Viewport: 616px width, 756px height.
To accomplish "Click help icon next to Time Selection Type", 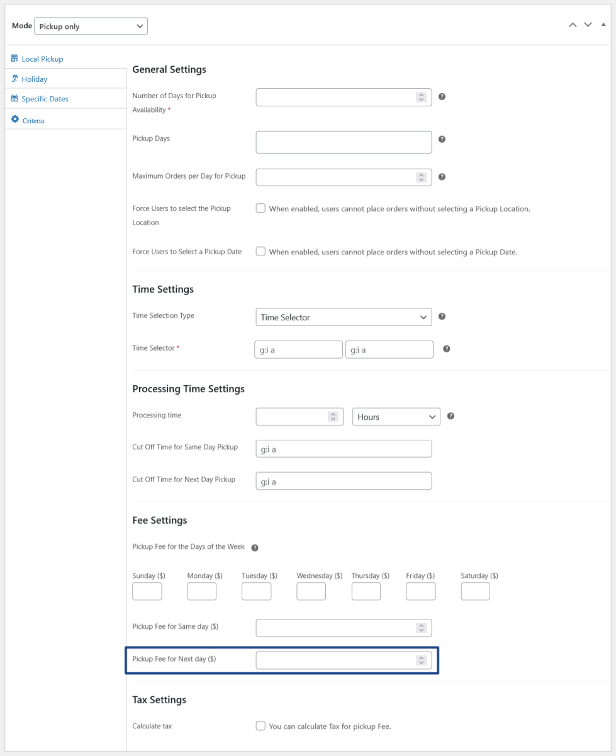I will pyautogui.click(x=442, y=317).
